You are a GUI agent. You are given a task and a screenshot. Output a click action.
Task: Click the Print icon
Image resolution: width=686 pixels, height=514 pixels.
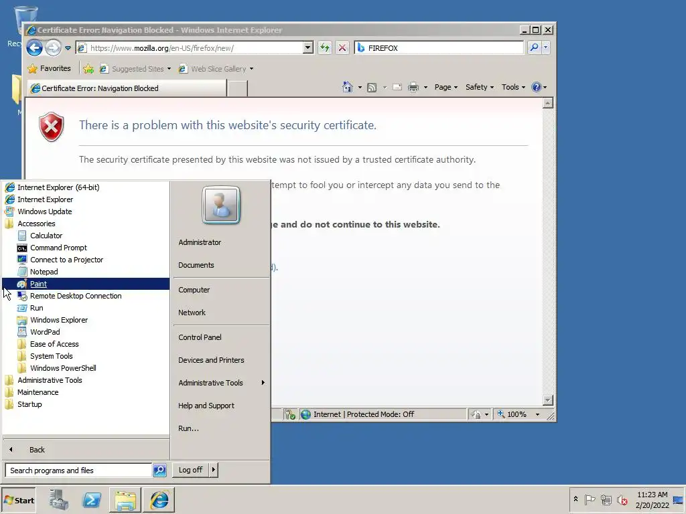point(413,88)
